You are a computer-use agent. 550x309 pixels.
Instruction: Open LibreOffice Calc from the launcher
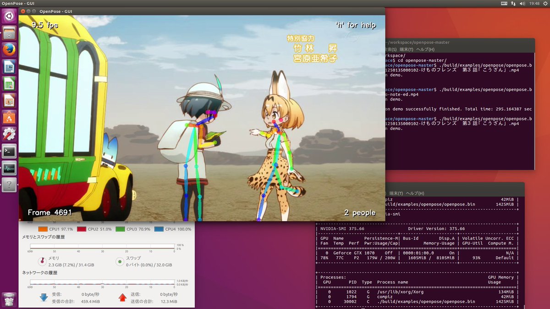tap(9, 84)
